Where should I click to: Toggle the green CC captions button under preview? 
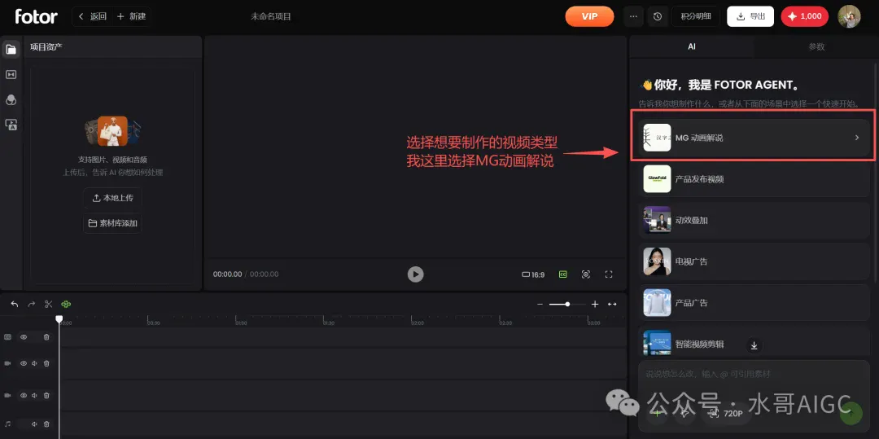[563, 274]
